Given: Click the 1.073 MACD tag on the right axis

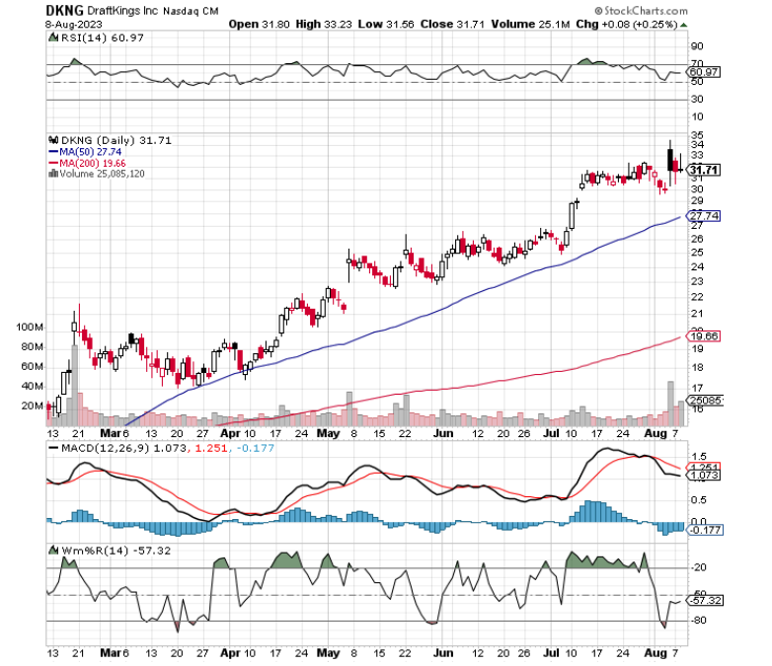Looking at the screenshot, I should point(704,475).
